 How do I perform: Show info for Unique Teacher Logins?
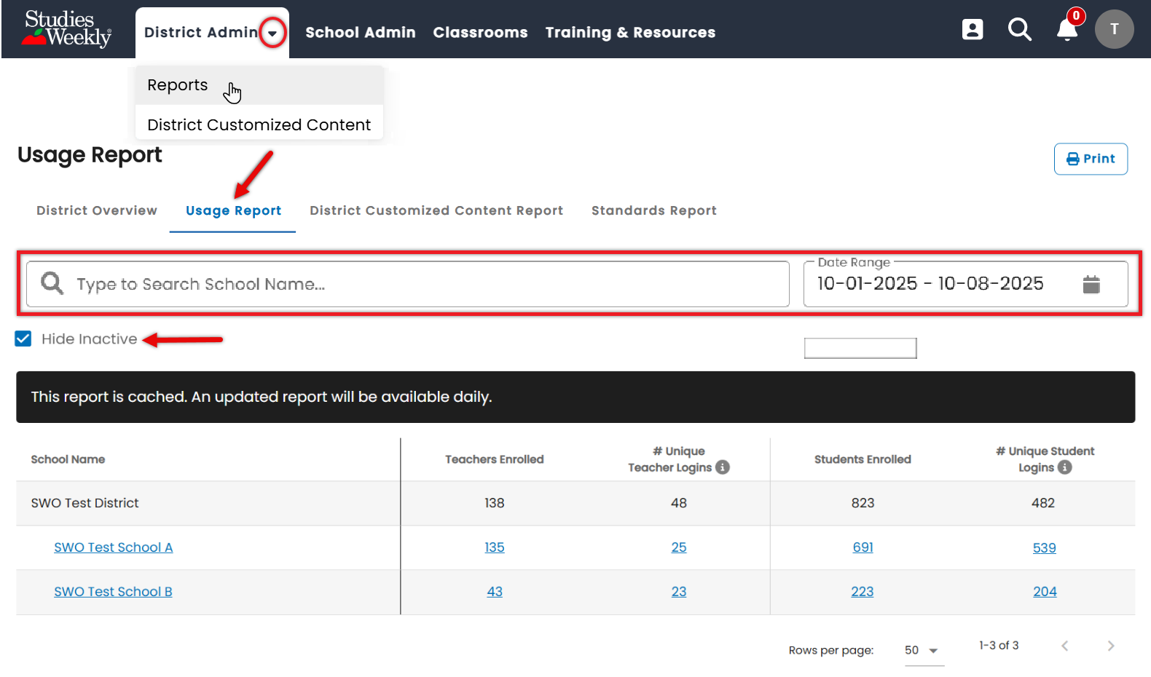(x=723, y=467)
